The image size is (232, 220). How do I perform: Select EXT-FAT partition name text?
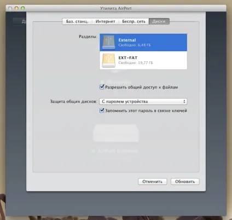[128, 57]
